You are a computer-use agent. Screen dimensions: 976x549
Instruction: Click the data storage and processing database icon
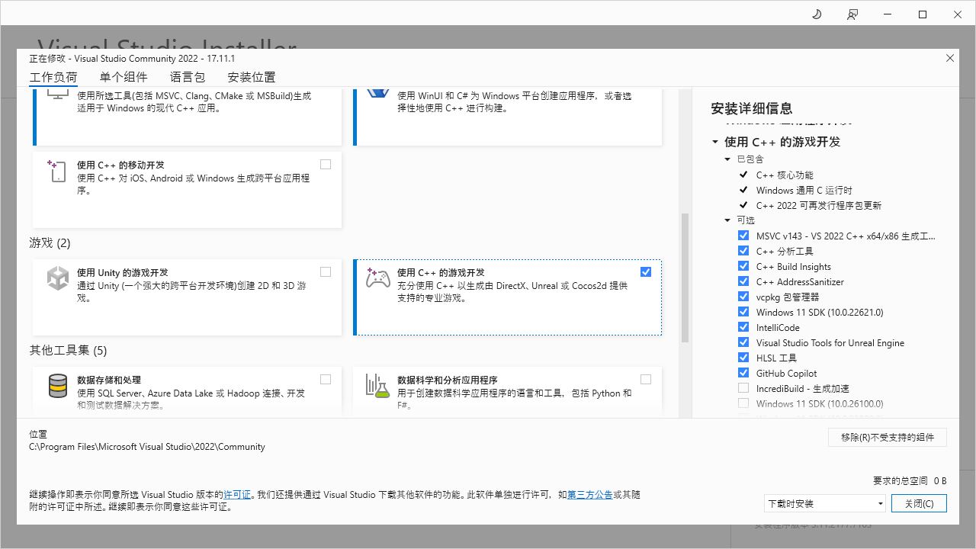[58, 386]
